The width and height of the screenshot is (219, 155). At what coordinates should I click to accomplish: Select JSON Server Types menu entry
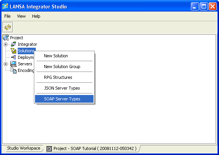coord(64,88)
